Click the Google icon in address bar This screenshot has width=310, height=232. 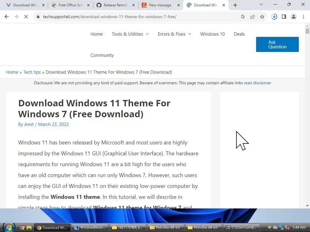coord(243,17)
